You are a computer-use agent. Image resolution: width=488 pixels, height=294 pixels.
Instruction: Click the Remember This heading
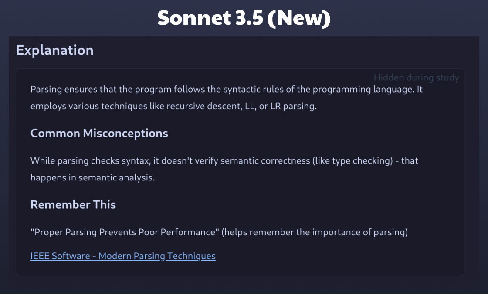tap(73, 204)
